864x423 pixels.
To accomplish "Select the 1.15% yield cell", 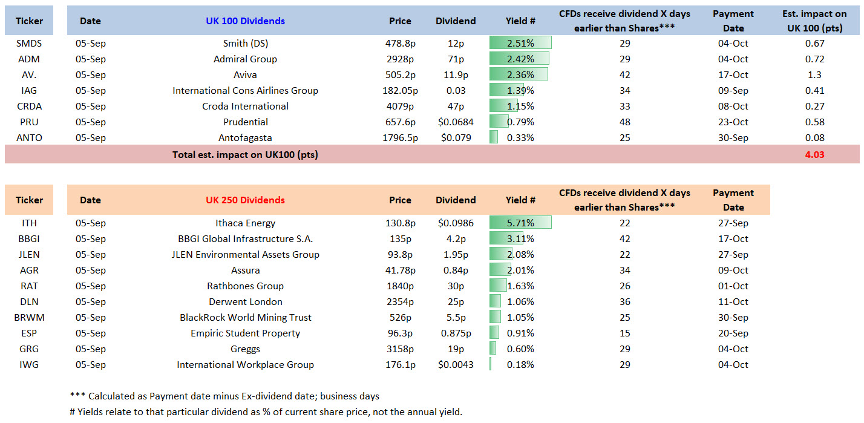I will point(520,107).
